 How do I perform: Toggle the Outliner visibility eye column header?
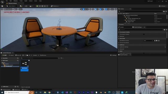119,14
